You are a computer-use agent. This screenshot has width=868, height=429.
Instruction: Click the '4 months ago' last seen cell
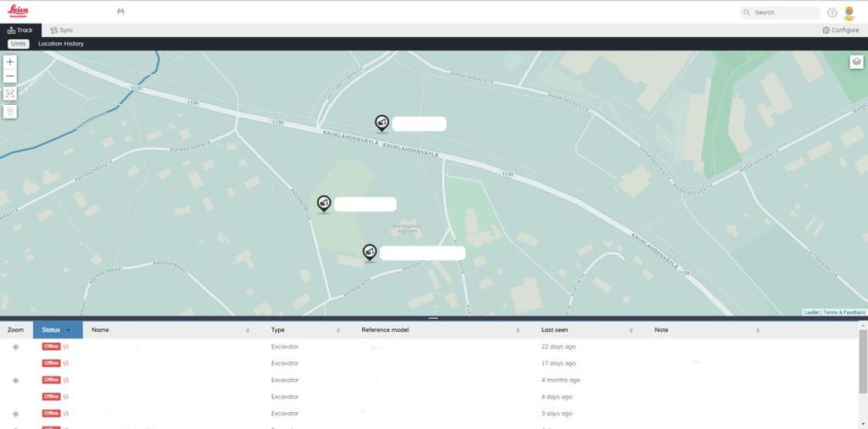(x=561, y=380)
